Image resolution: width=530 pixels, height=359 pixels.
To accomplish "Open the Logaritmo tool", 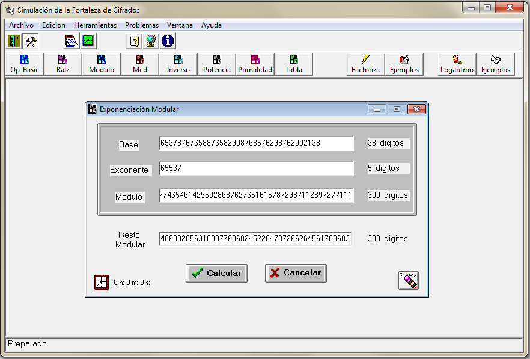I will pos(457,64).
